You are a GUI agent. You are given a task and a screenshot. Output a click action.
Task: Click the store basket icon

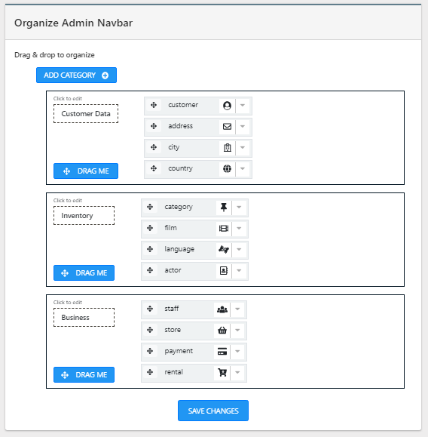click(222, 331)
